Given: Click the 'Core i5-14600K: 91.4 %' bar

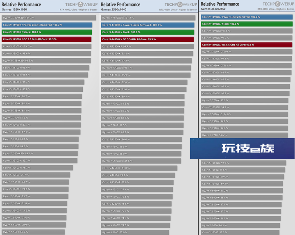Looking at the screenshot, I should (43, 82).
